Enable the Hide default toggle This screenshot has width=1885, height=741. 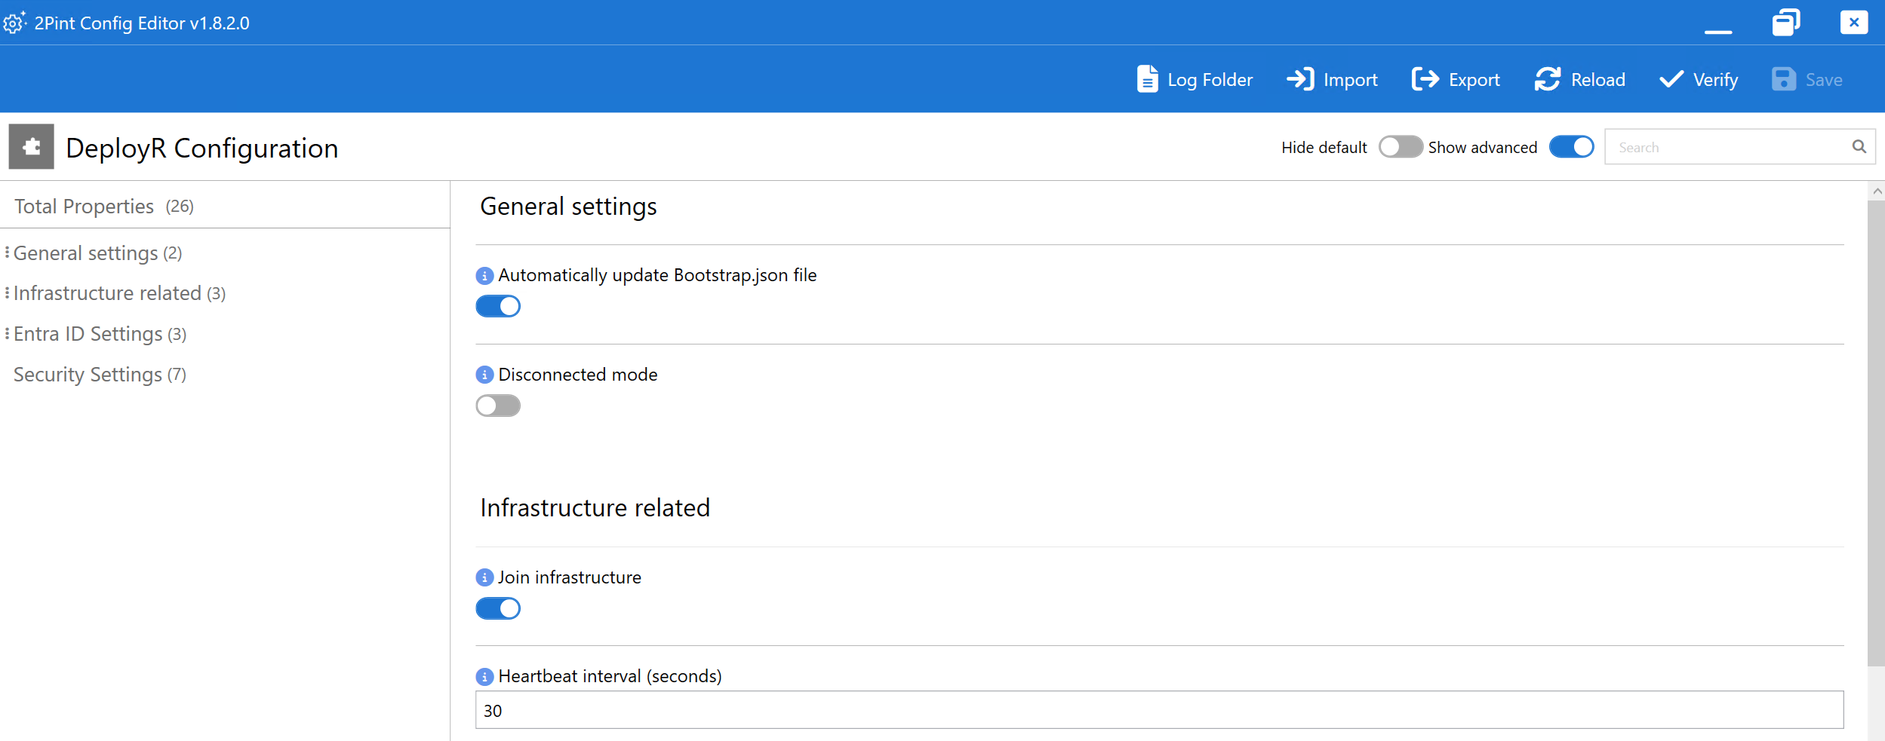[1400, 147]
